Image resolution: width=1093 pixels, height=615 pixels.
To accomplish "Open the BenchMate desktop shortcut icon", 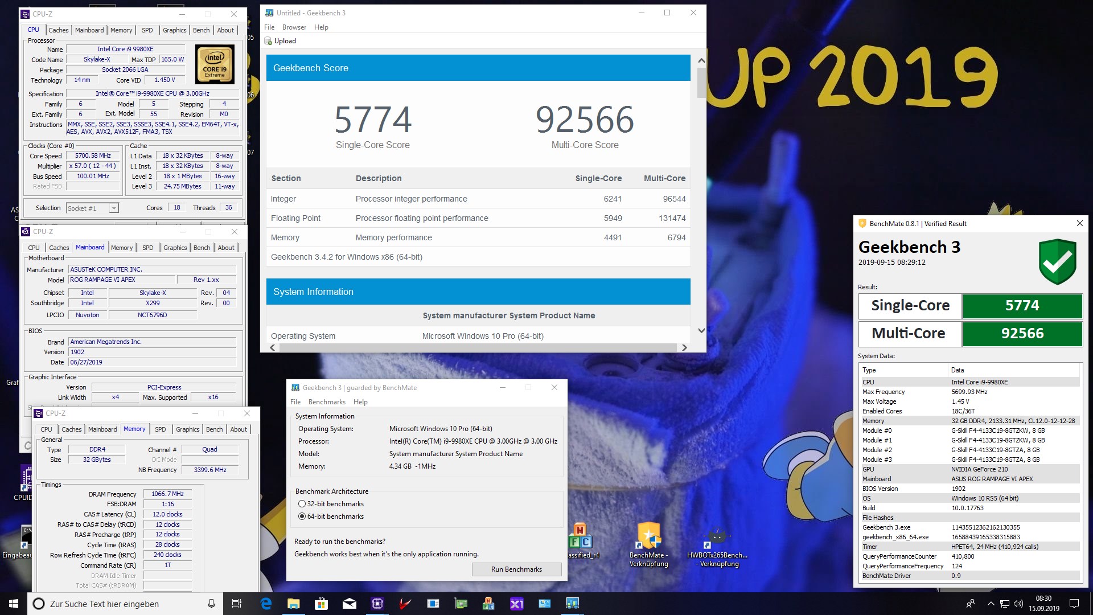I will (649, 535).
